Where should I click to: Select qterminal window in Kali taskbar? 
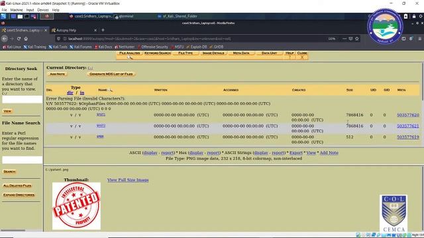point(125,16)
